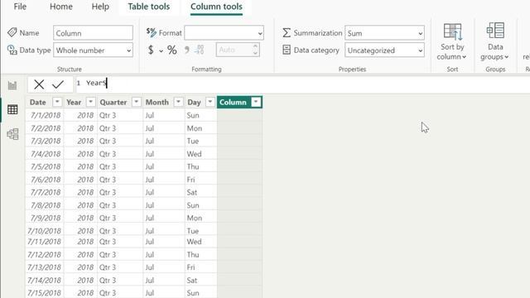The height and width of the screenshot is (298, 530).
Task: Click the Name input field containing Column
Action: (93, 33)
